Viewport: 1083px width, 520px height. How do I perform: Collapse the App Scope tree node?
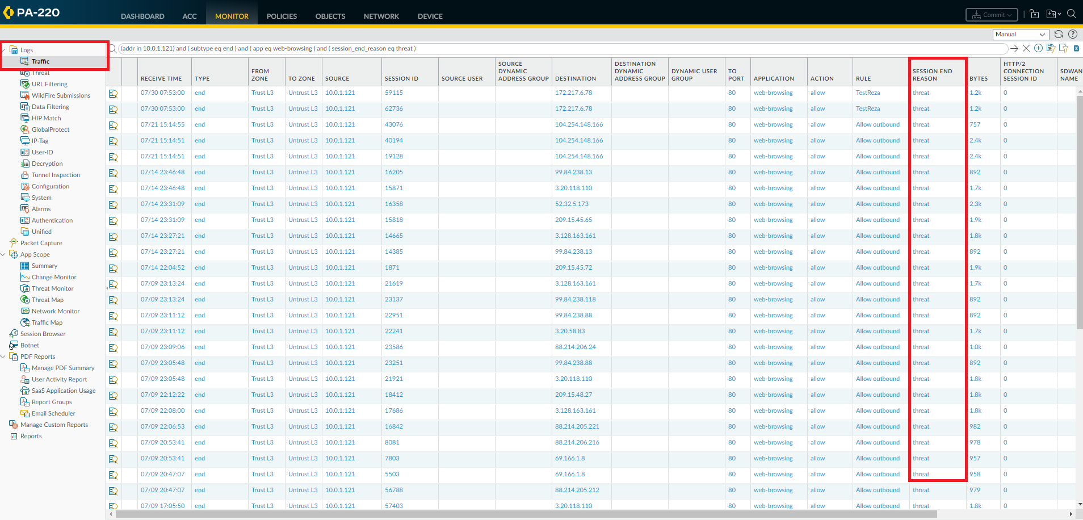click(4, 254)
